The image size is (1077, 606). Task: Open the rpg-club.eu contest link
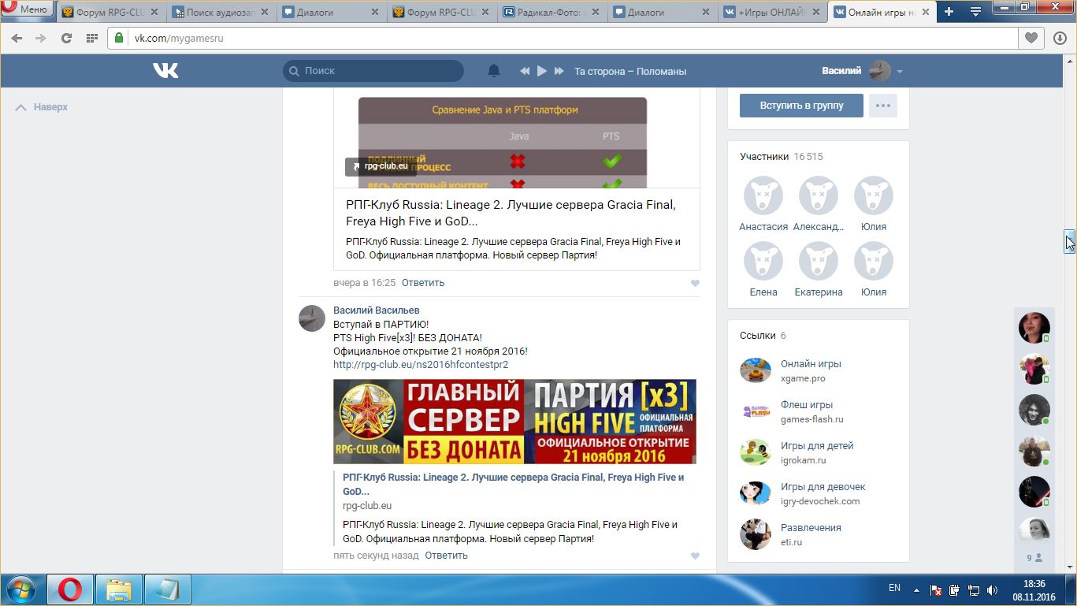click(x=421, y=365)
